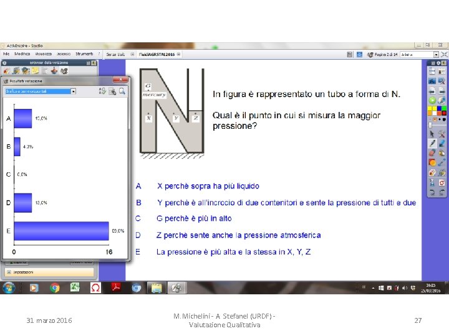Click the blue dashboard icon in top bar

(359, 54)
